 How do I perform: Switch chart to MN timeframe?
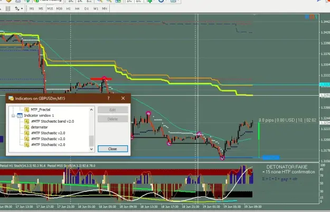click(105, 8)
